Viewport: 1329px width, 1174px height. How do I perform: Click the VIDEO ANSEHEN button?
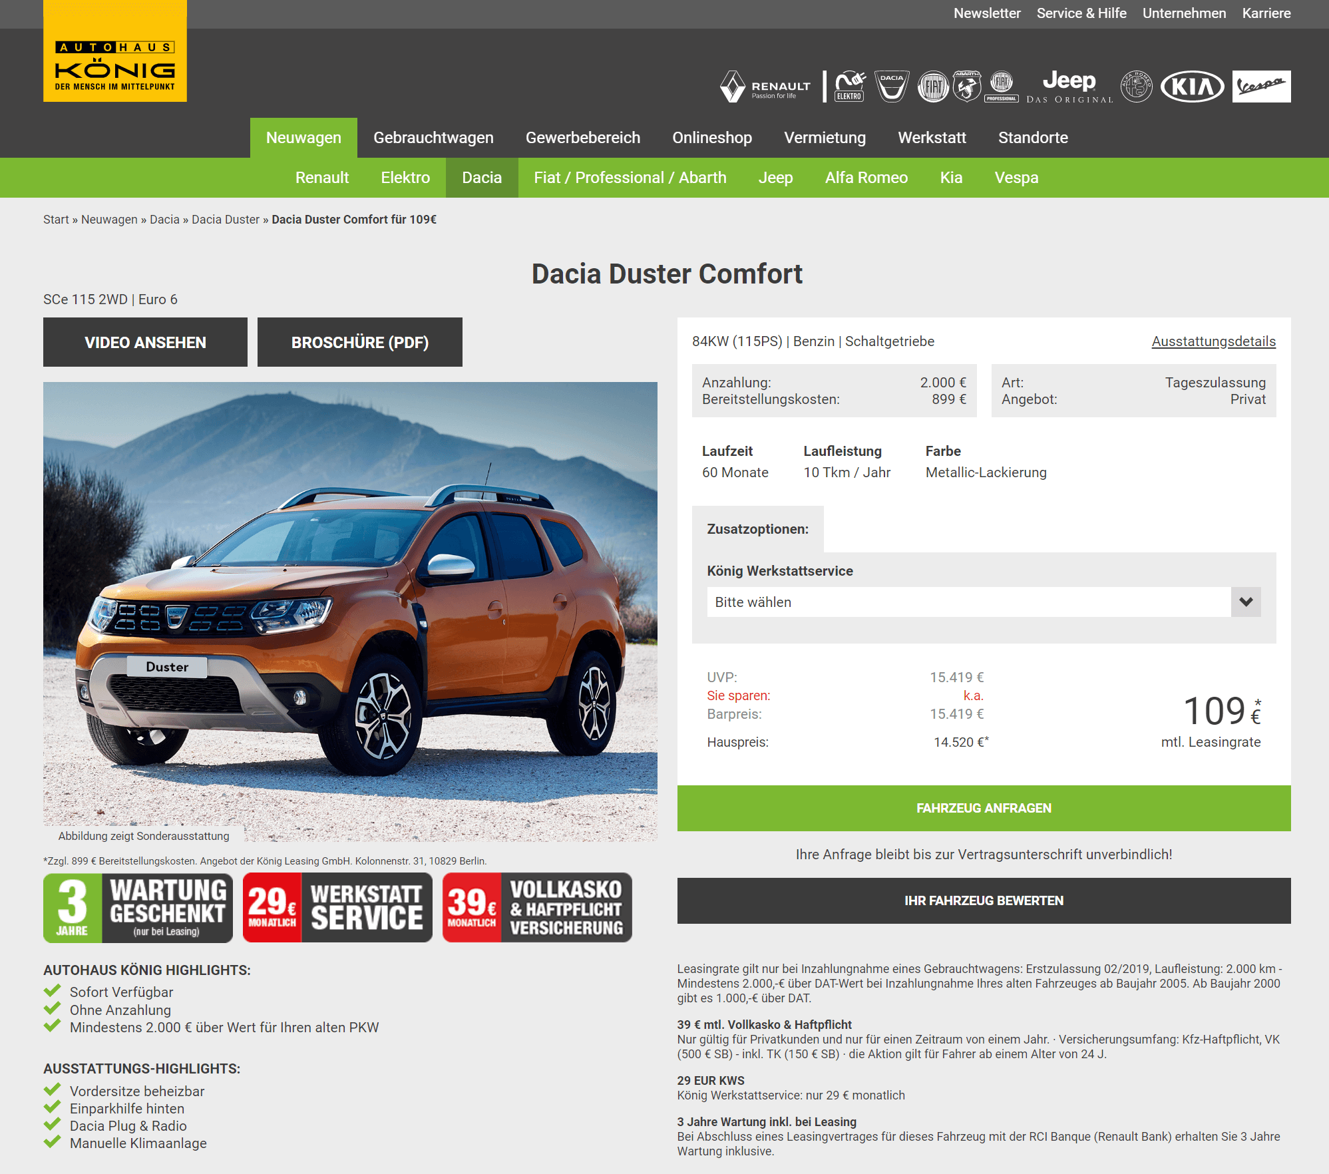[145, 342]
